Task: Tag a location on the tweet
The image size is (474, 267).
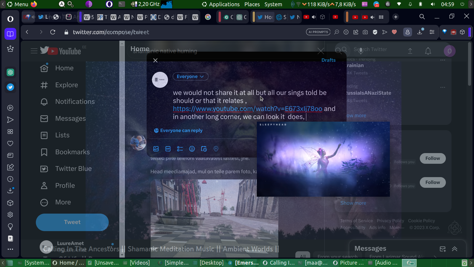Action: point(216,149)
